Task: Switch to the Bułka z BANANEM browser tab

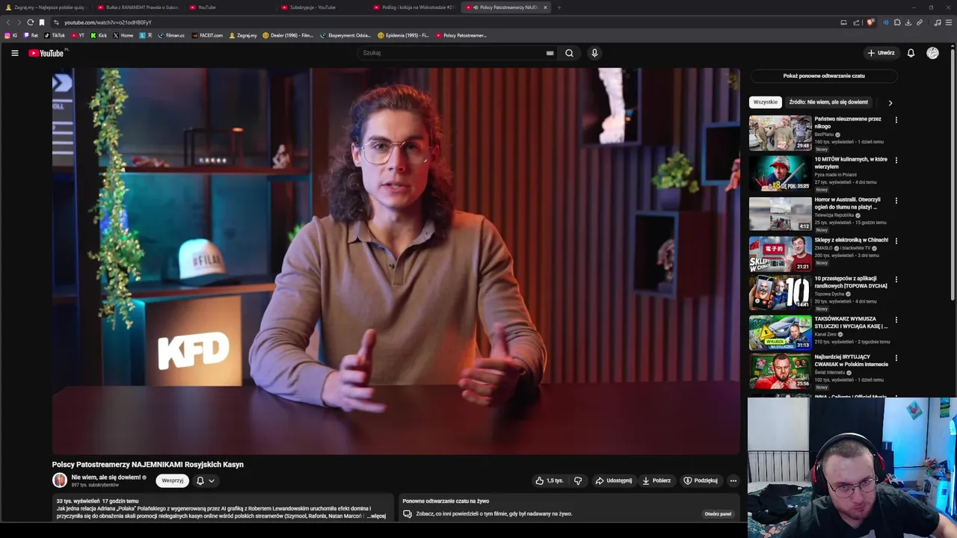Action: 137,7
